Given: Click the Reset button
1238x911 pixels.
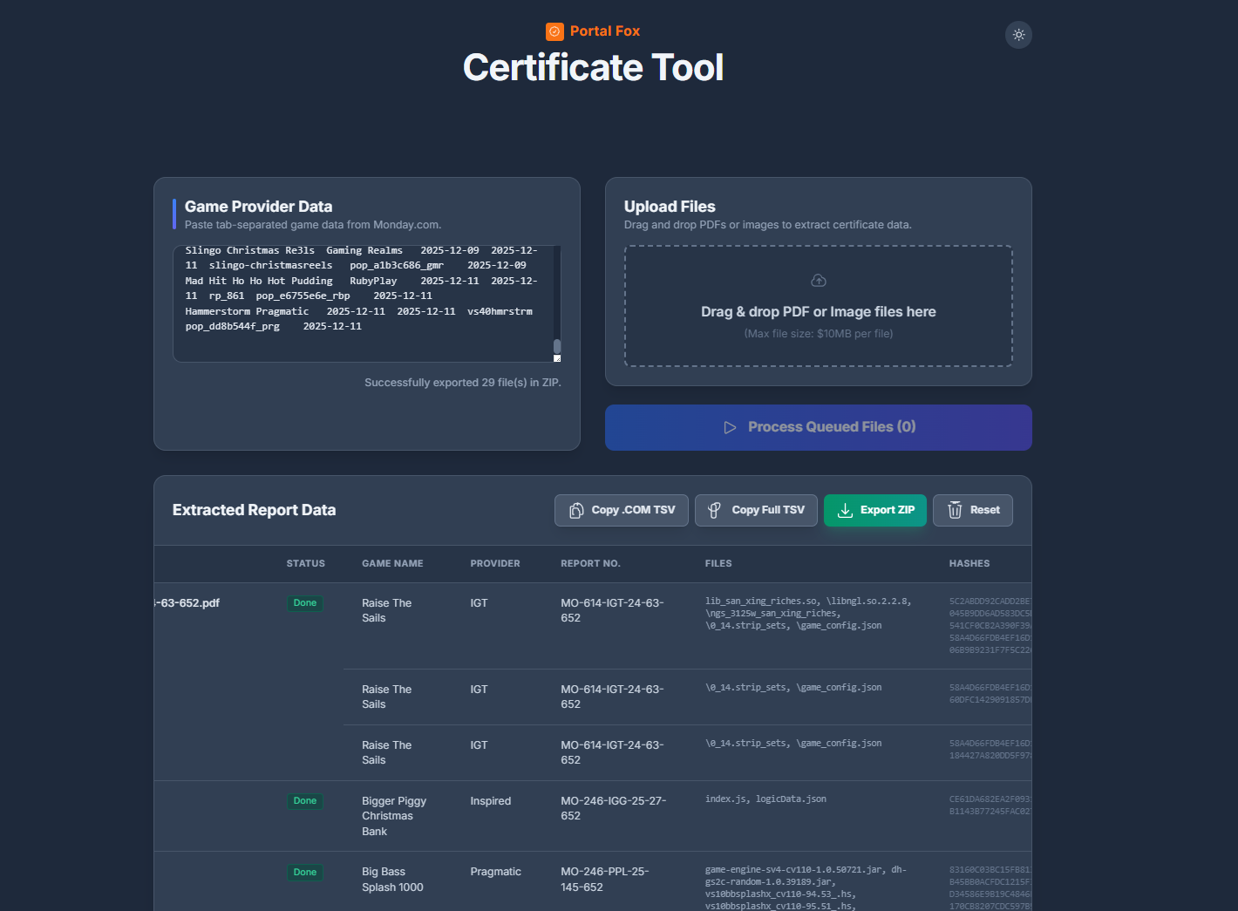Looking at the screenshot, I should tap(973, 511).
